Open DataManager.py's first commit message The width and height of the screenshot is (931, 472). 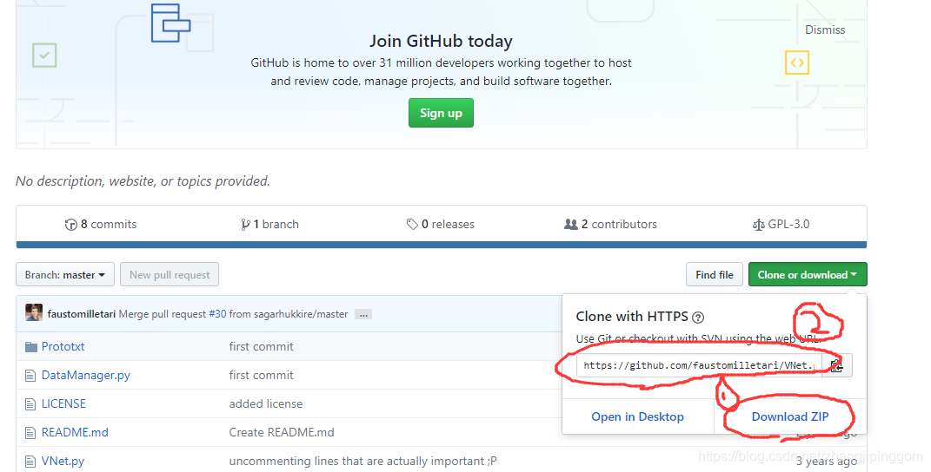point(262,376)
